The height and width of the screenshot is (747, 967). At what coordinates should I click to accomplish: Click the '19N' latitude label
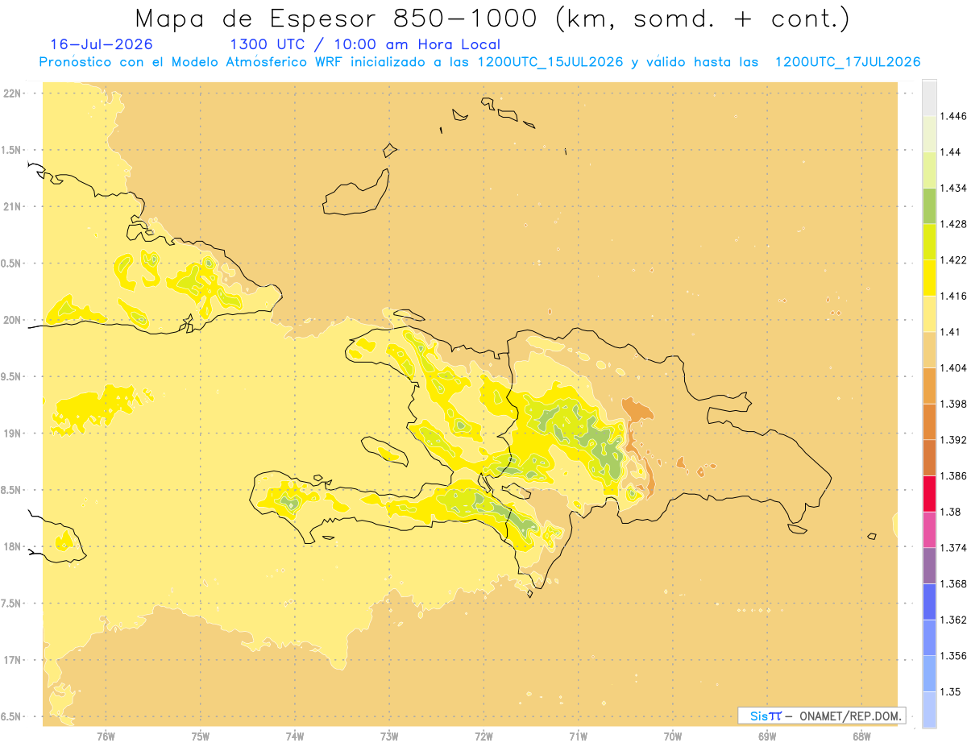point(13,434)
